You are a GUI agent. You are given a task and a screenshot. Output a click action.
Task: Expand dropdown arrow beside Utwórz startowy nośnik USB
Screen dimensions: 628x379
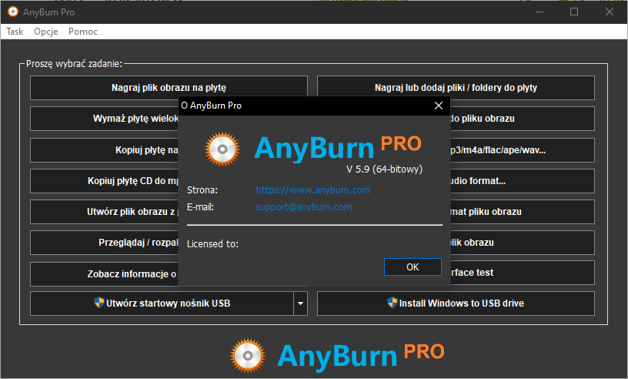coord(300,304)
